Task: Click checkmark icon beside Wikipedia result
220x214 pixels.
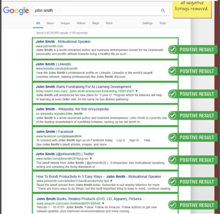Action: click(172, 115)
